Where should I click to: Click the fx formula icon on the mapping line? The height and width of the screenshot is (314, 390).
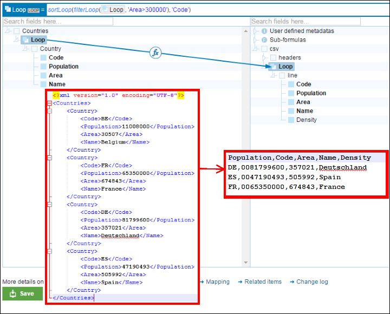coord(155,53)
